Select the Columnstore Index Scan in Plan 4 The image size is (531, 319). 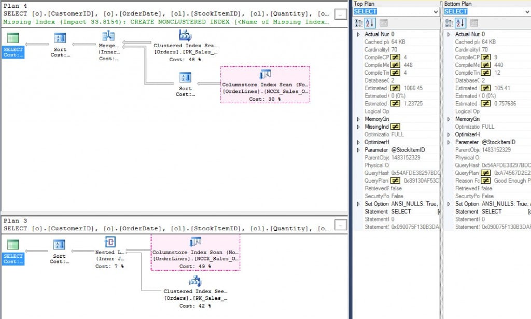[265, 75]
